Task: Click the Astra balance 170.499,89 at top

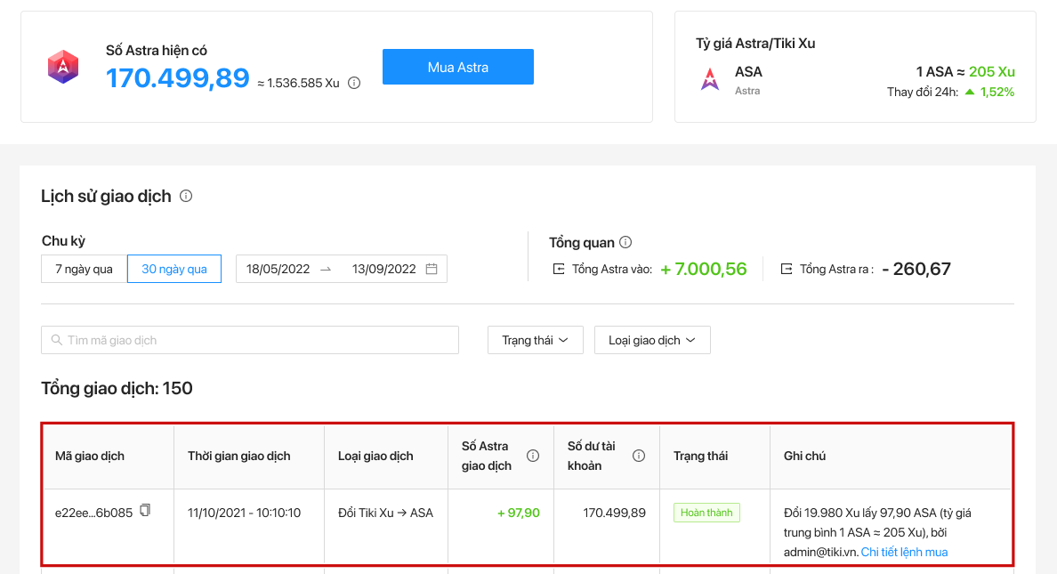Action: (x=177, y=78)
